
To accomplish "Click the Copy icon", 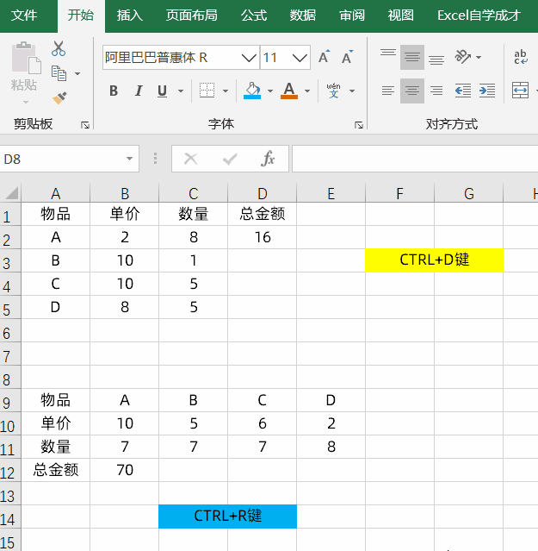I will pos(59,73).
